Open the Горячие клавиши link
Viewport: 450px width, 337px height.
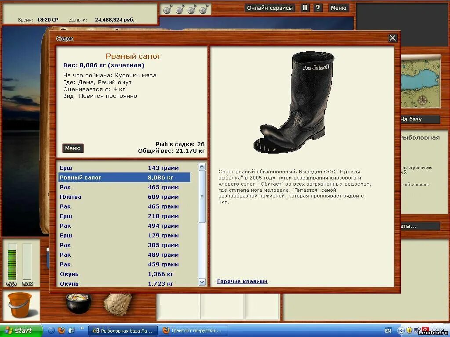pos(242,281)
